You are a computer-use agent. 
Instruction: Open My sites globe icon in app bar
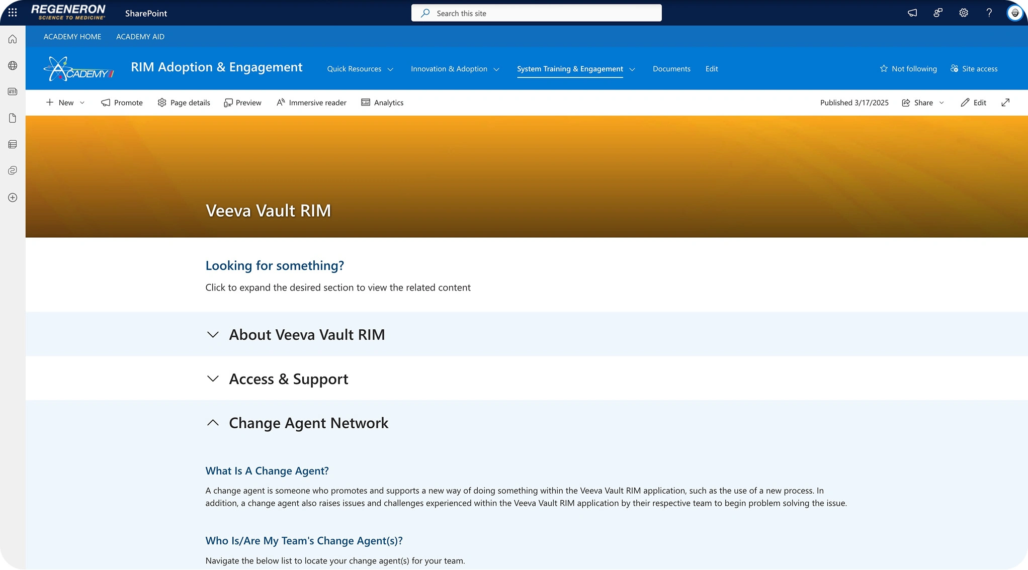click(13, 65)
